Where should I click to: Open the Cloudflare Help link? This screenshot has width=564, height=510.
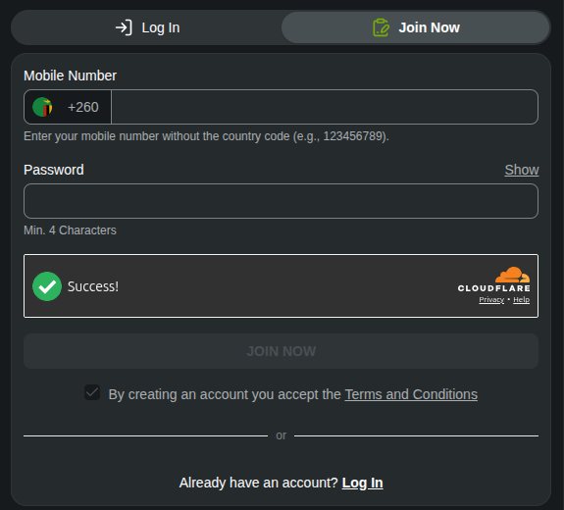click(521, 299)
